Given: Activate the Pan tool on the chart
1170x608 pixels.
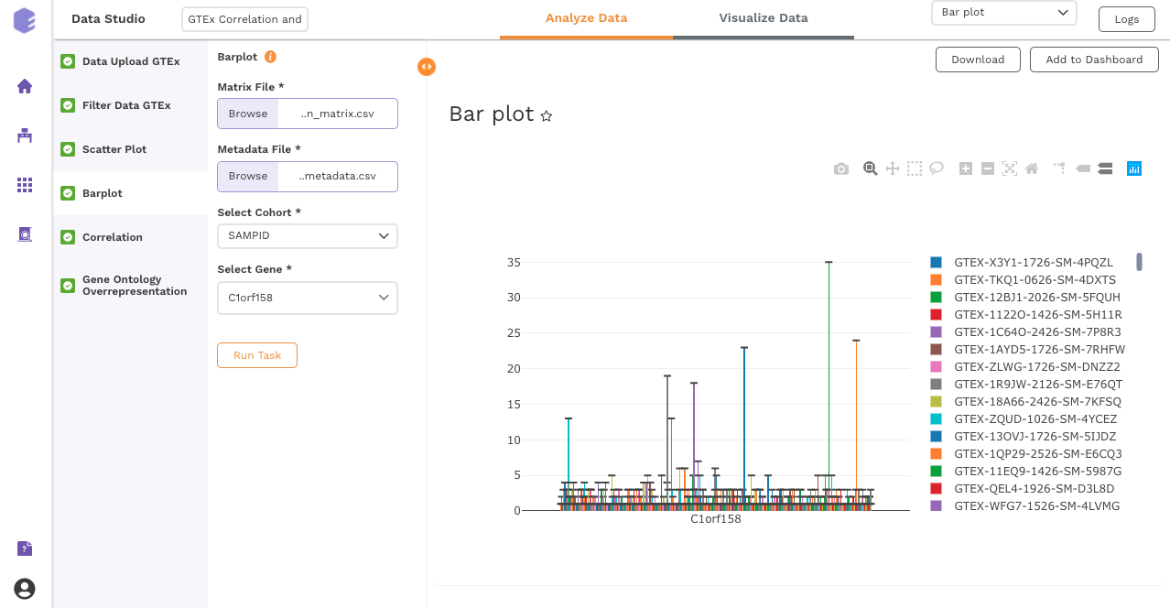Looking at the screenshot, I should 892,168.
